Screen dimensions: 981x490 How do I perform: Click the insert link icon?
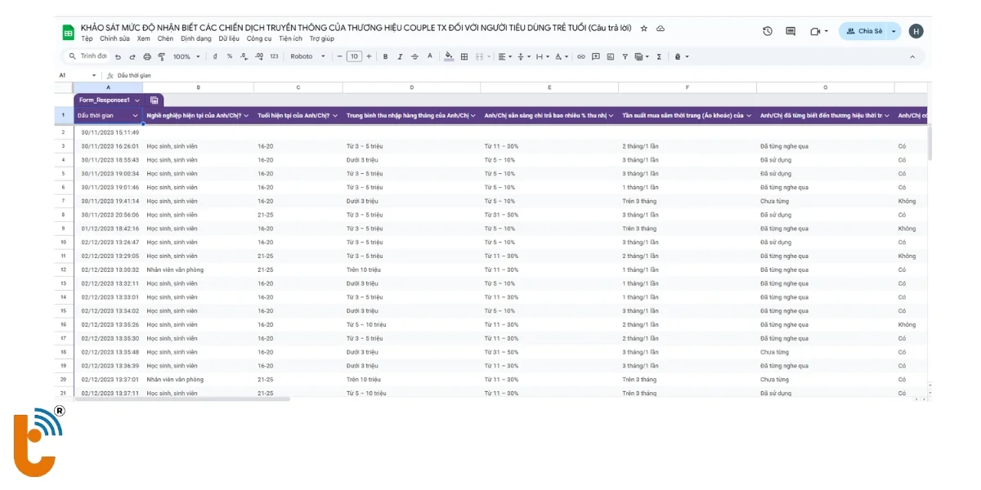[581, 57]
